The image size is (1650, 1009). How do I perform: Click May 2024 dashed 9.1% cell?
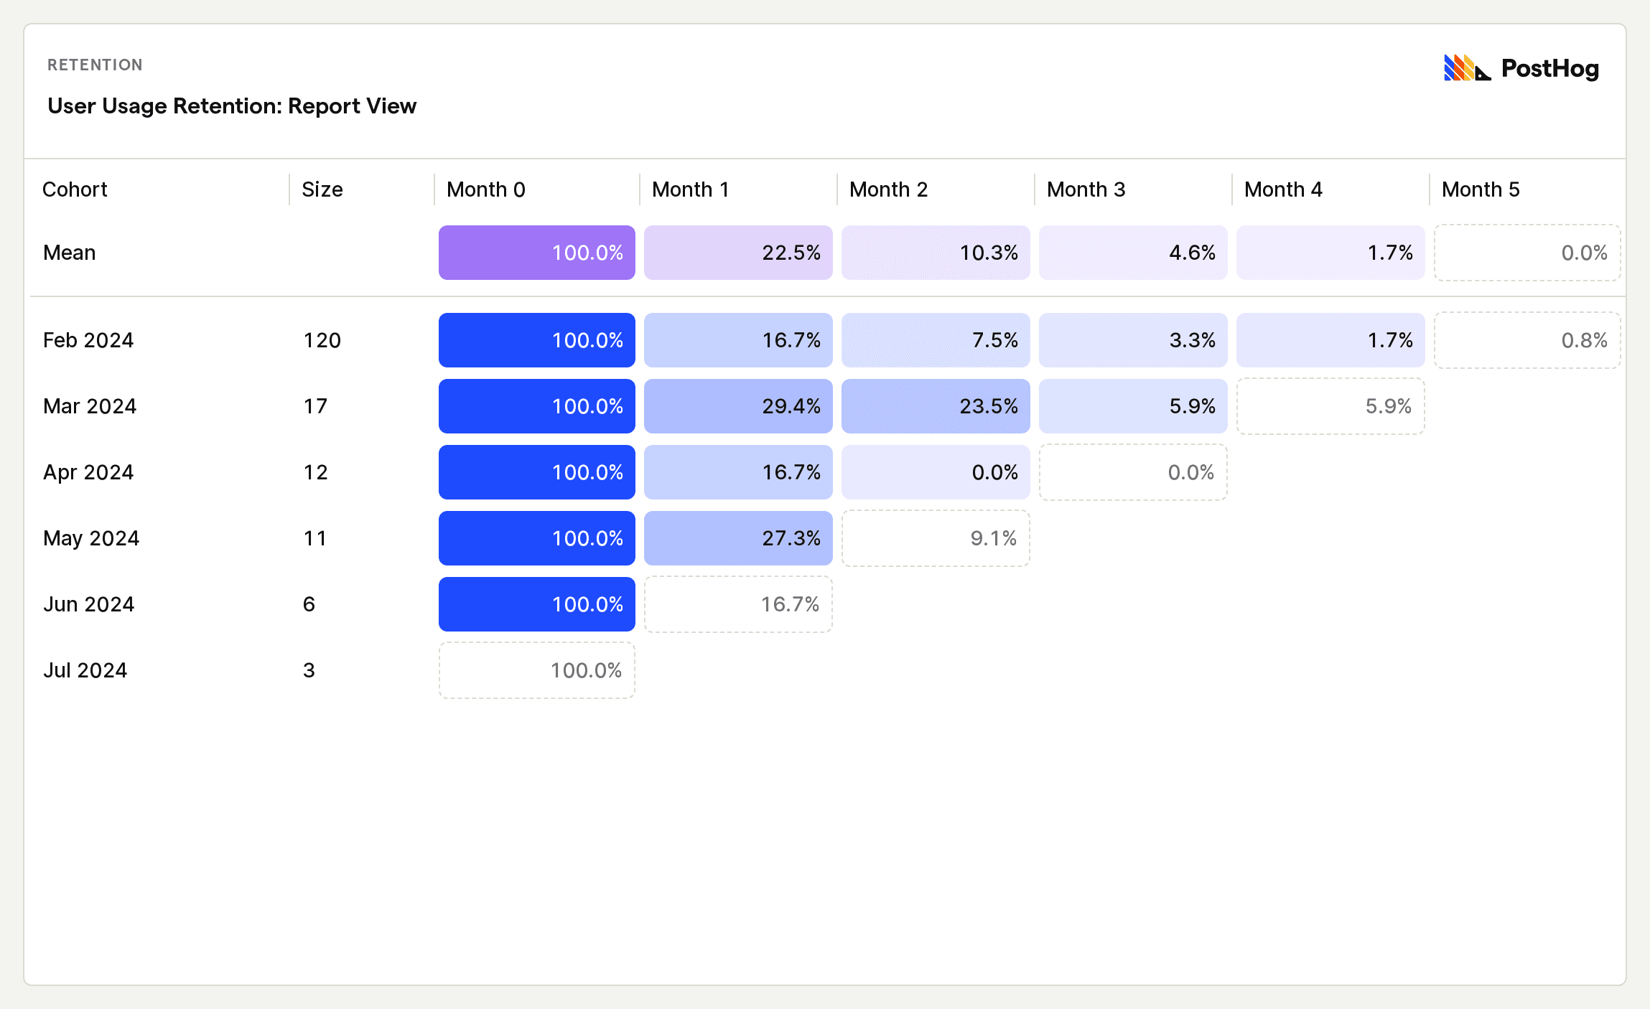(936, 538)
